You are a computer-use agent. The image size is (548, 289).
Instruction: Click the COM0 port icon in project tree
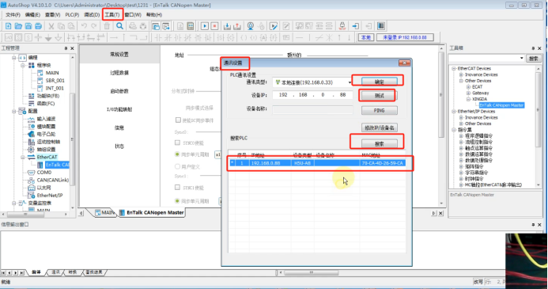pos(31,172)
